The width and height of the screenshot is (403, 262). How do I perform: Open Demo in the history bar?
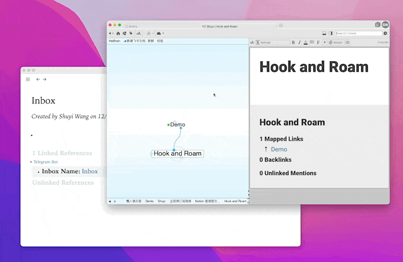click(149, 202)
